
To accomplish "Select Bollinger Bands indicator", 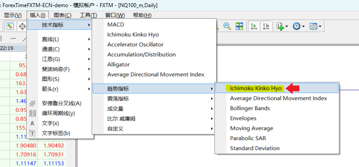I will [277, 108].
